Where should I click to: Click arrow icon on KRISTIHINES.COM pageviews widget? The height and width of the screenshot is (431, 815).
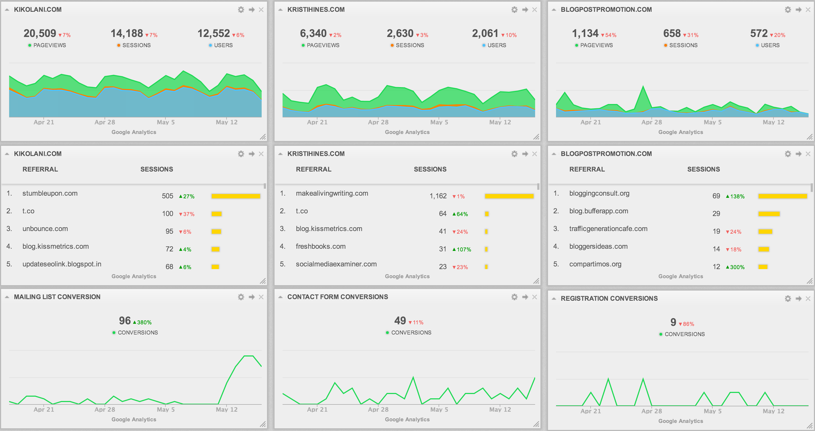coord(525,9)
